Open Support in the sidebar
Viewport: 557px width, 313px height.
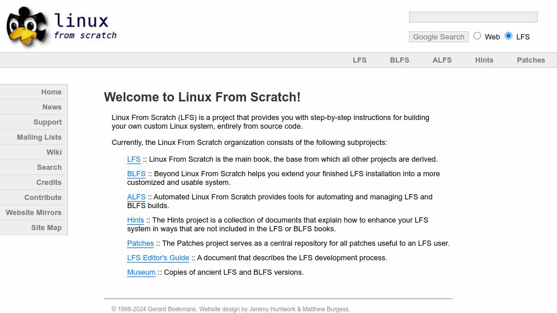click(34, 122)
